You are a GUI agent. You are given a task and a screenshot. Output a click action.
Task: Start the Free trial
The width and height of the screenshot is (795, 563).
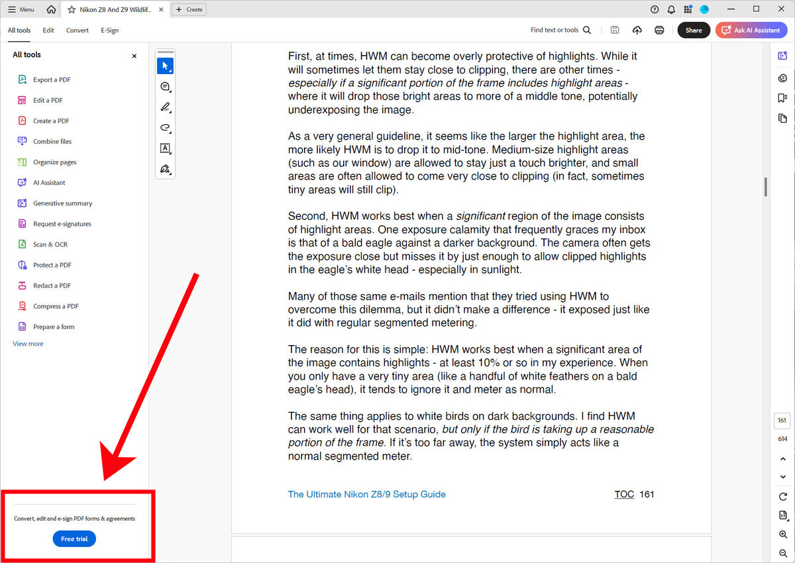tap(74, 539)
